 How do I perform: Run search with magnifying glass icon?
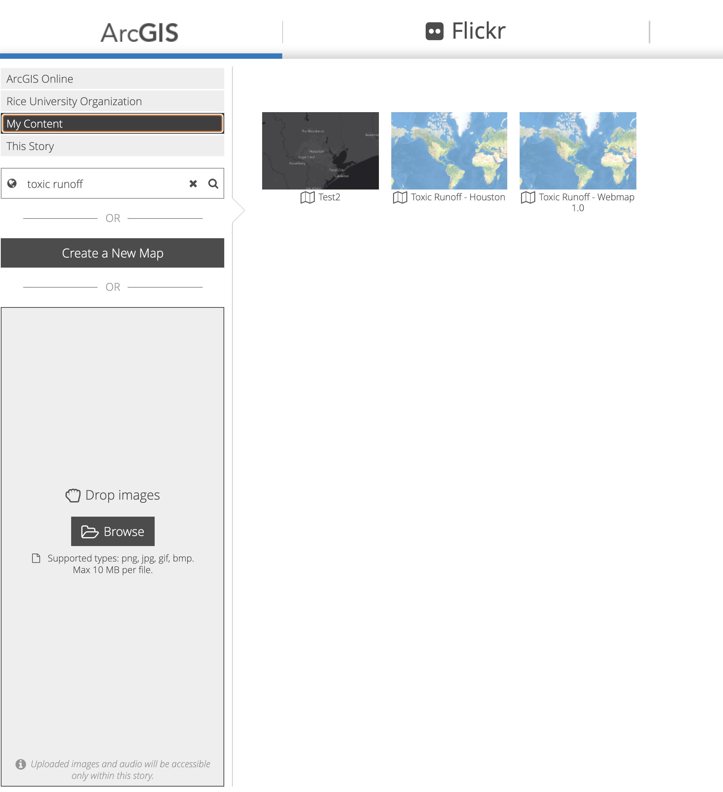pyautogui.click(x=213, y=184)
